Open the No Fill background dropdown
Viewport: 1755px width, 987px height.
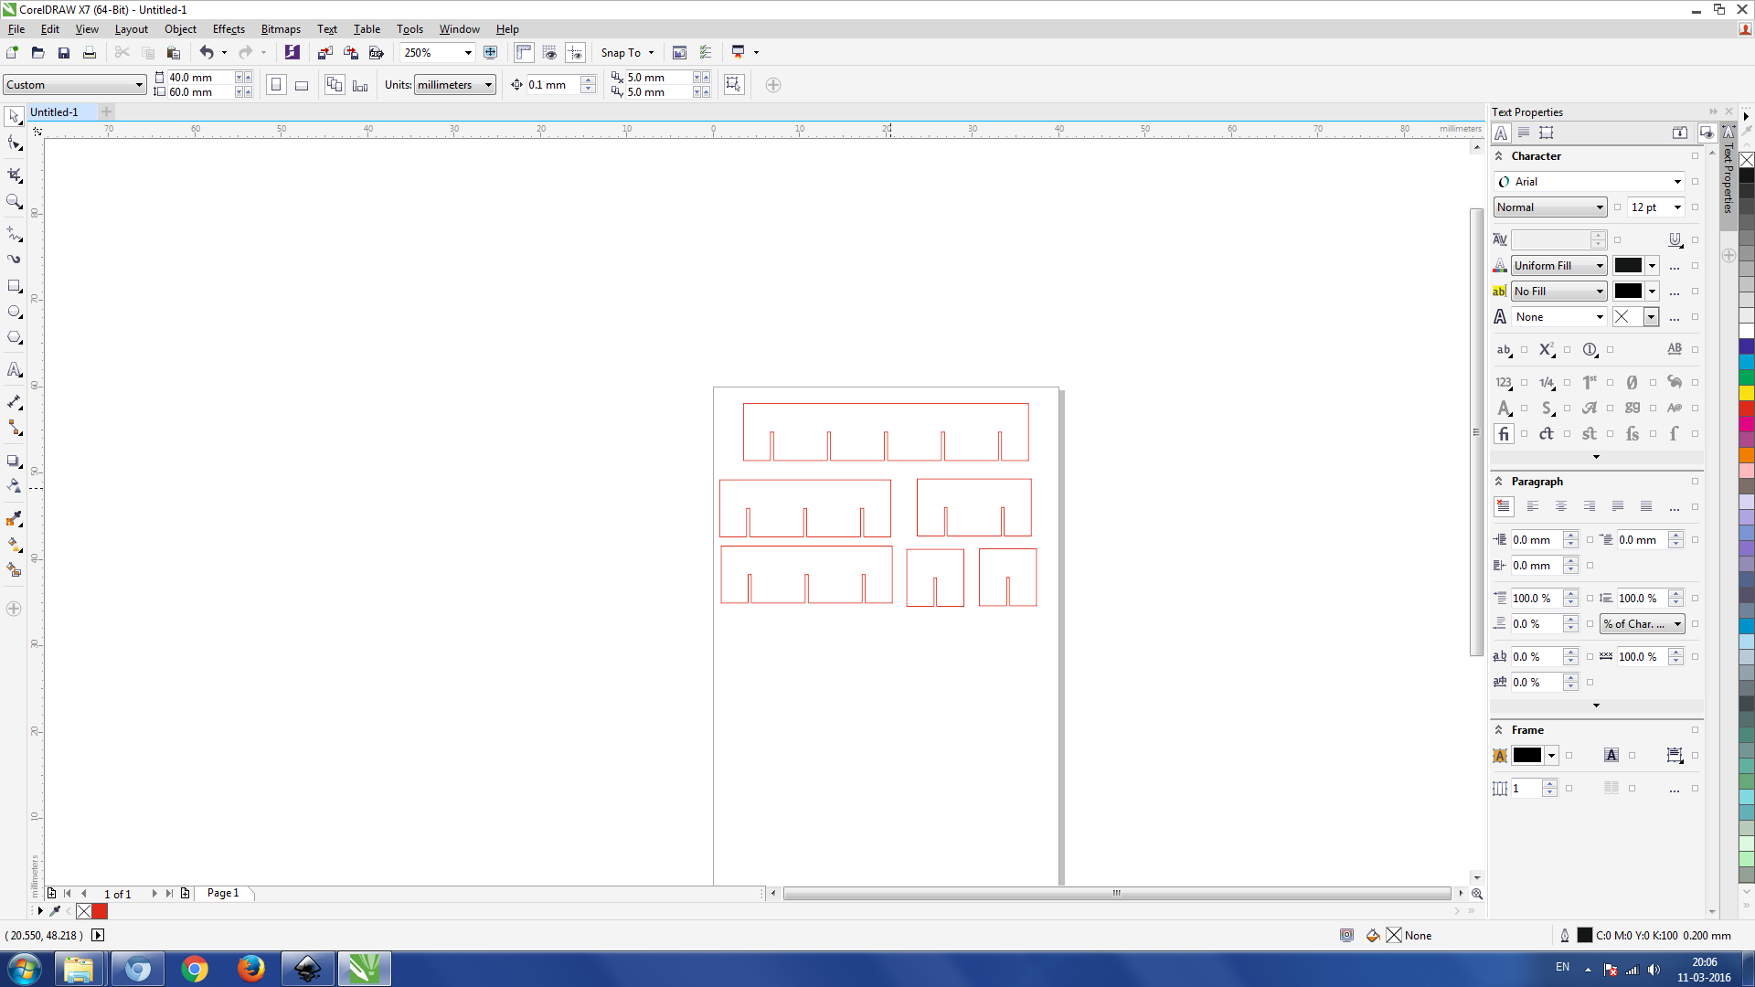pos(1600,292)
